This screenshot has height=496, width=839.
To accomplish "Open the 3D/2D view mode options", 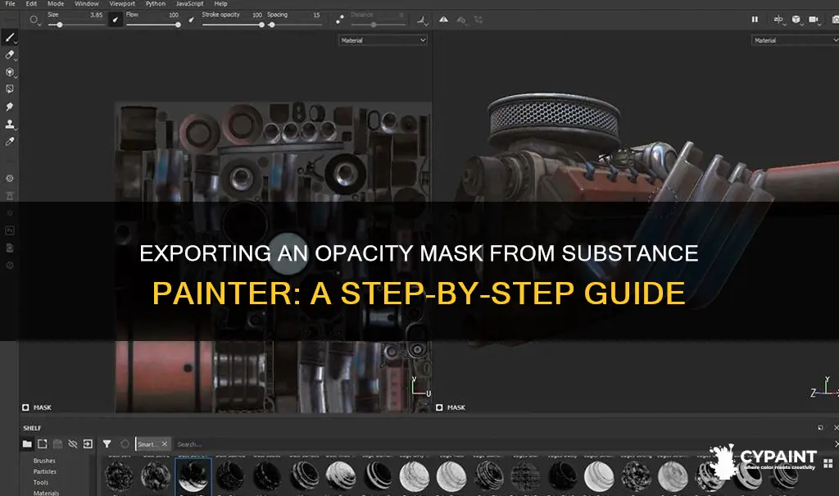I will point(778,20).
